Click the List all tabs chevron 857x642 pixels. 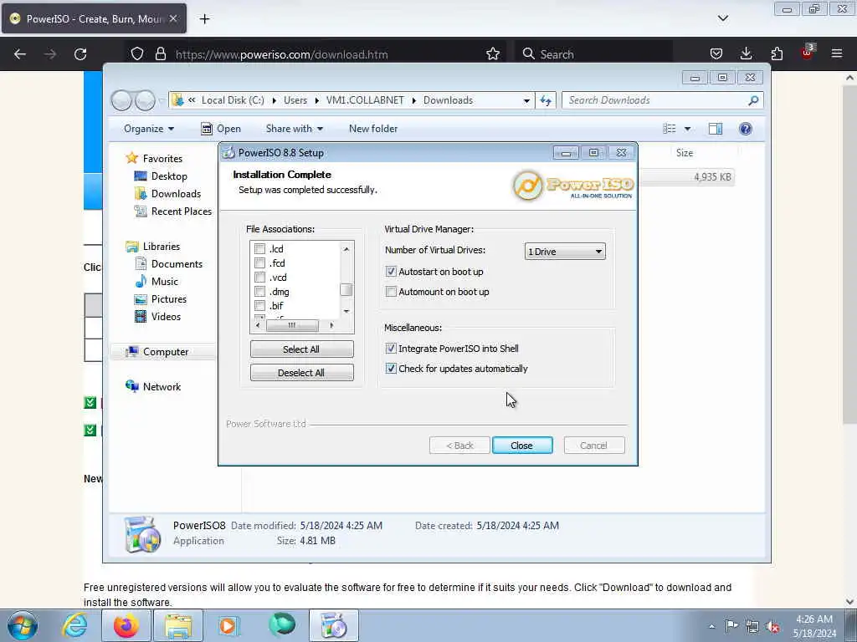(x=722, y=18)
